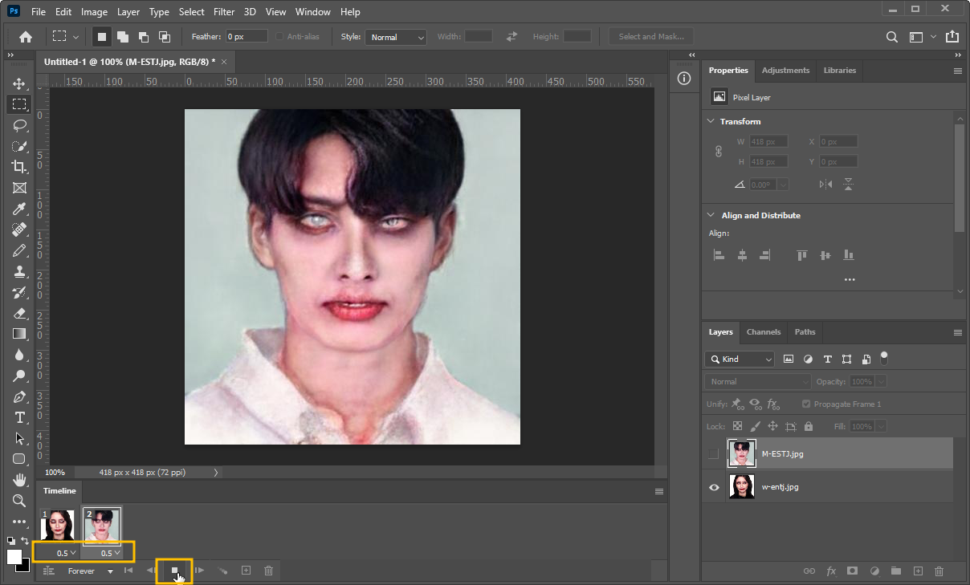Select frame 1 thumbnail in the Timeline
This screenshot has width=970, height=585.
[58, 525]
